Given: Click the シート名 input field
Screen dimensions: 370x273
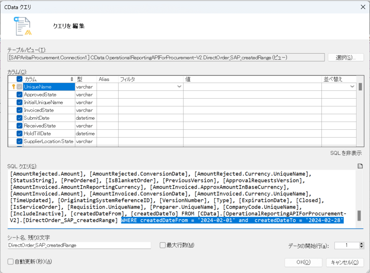Looking at the screenshot, I should click(x=79, y=245).
